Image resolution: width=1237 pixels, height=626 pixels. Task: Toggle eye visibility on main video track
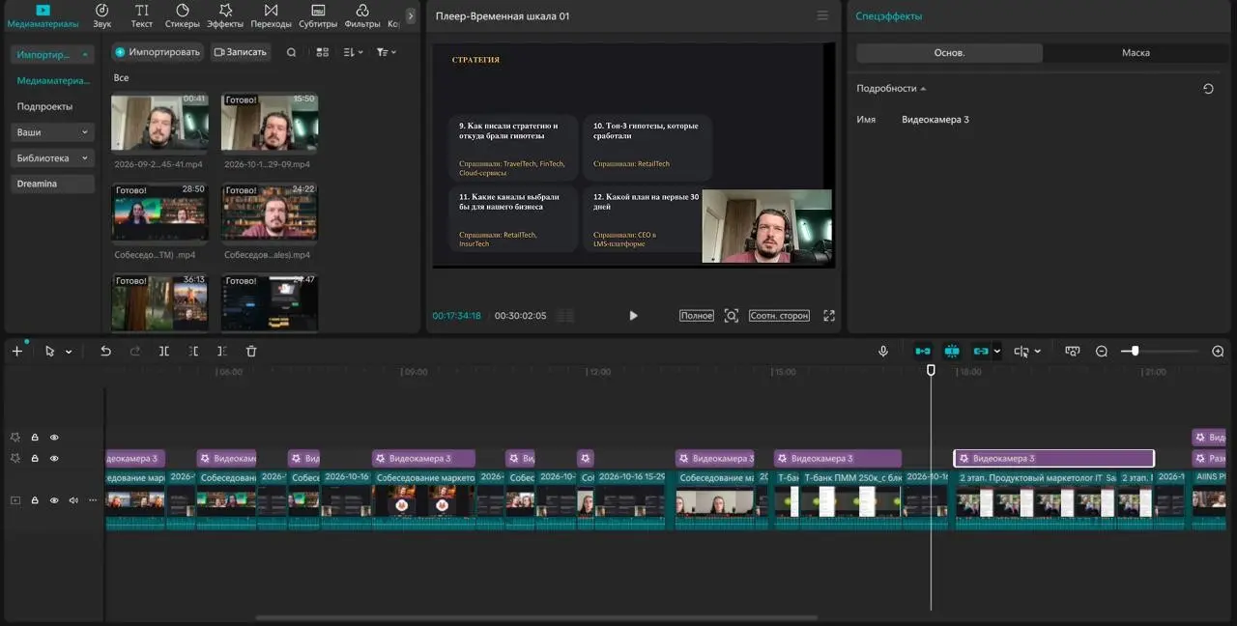tap(54, 500)
